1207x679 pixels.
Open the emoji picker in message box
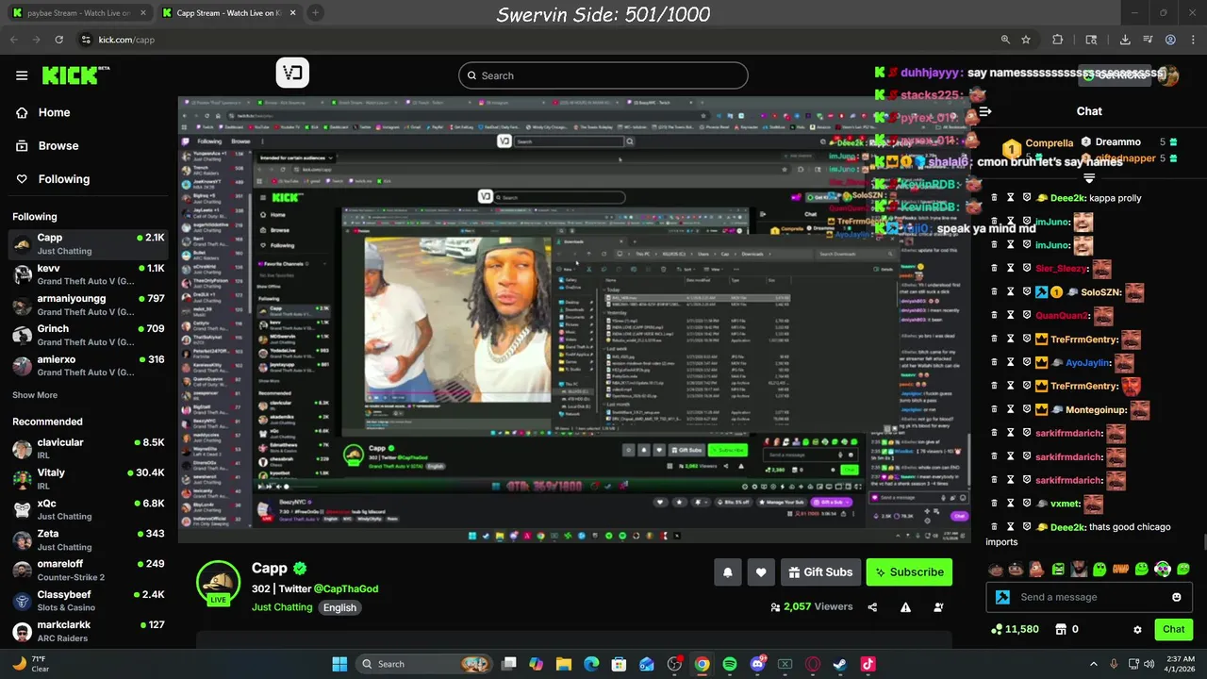(x=1176, y=597)
